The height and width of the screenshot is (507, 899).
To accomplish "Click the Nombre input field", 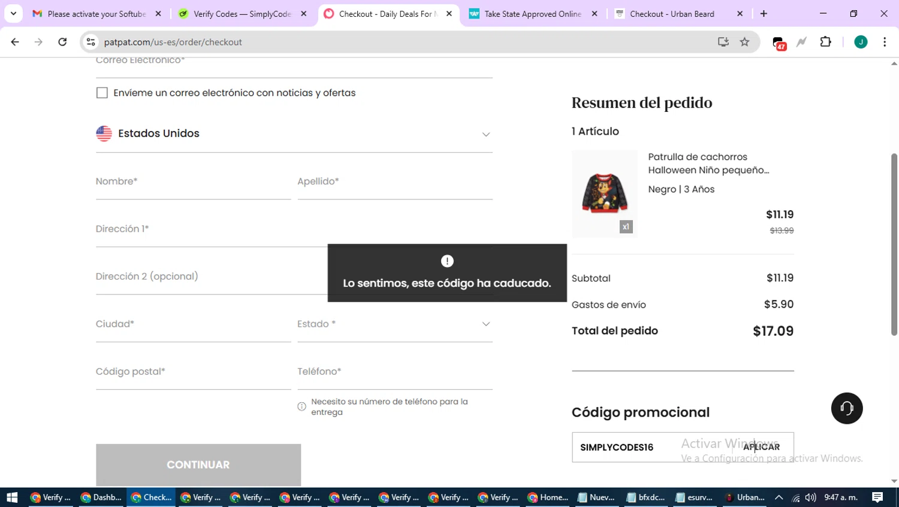I will (193, 181).
